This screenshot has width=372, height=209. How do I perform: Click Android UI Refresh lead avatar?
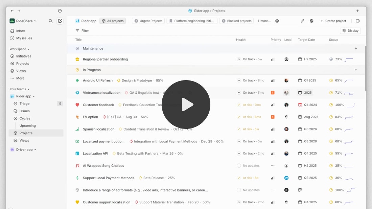(x=286, y=80)
